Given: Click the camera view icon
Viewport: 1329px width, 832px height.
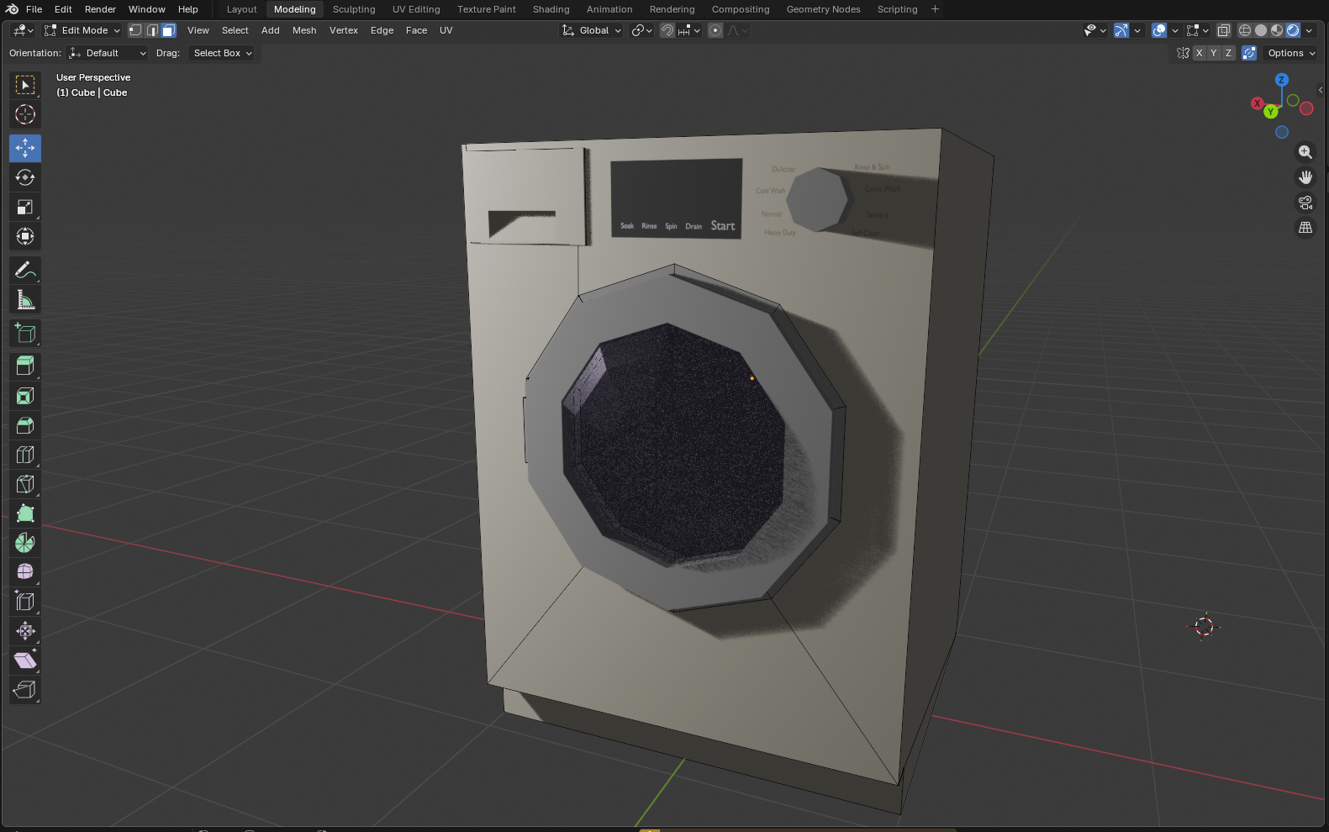Looking at the screenshot, I should (x=1305, y=203).
